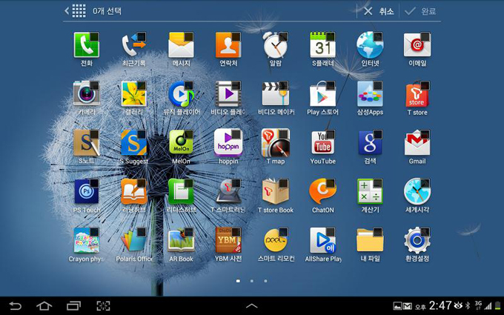504x315 pixels.
Task: Jump to the third app page dot
Action: 266,281
